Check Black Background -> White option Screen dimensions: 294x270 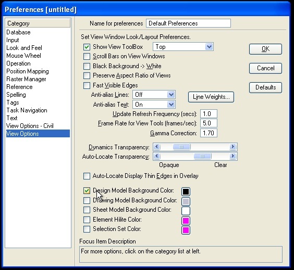(87, 66)
